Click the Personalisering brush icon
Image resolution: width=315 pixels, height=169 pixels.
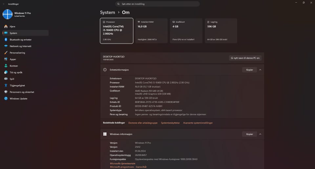pos(6,53)
